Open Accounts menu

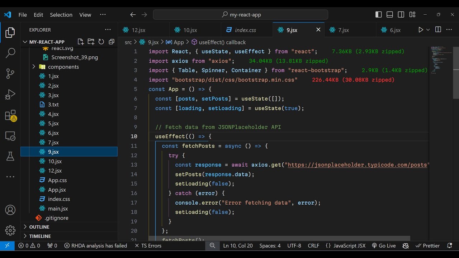coord(10,210)
